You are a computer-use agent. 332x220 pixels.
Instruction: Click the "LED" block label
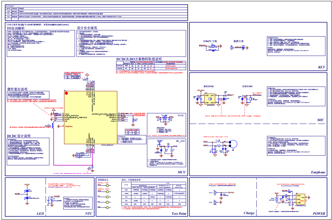coord(40,214)
